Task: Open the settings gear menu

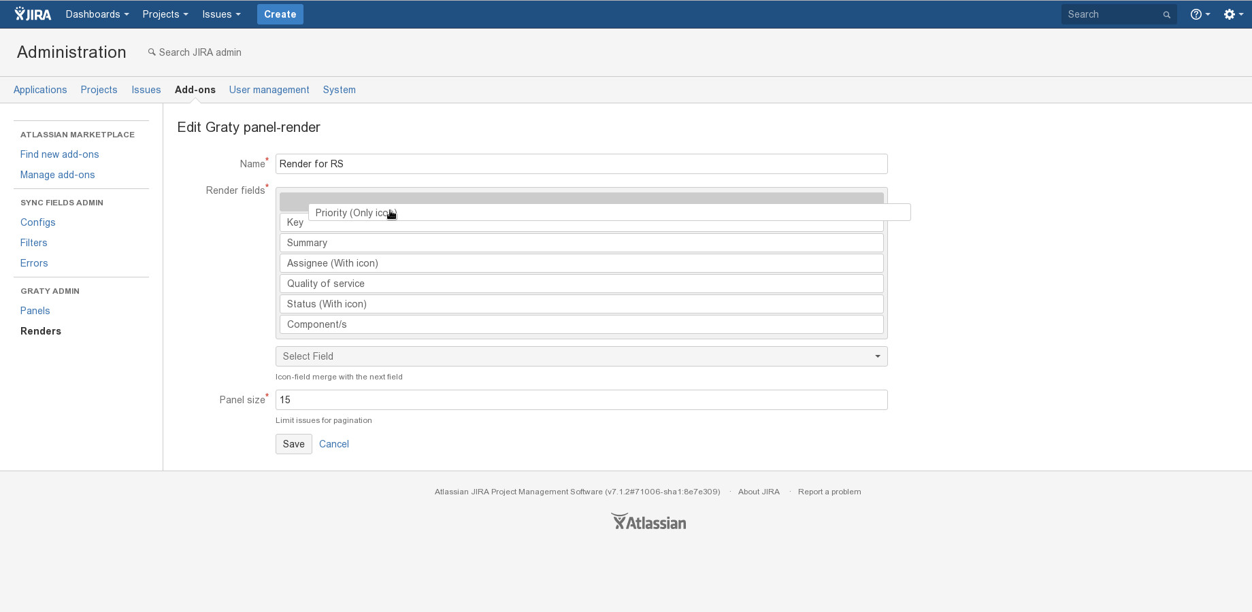Action: click(x=1234, y=14)
